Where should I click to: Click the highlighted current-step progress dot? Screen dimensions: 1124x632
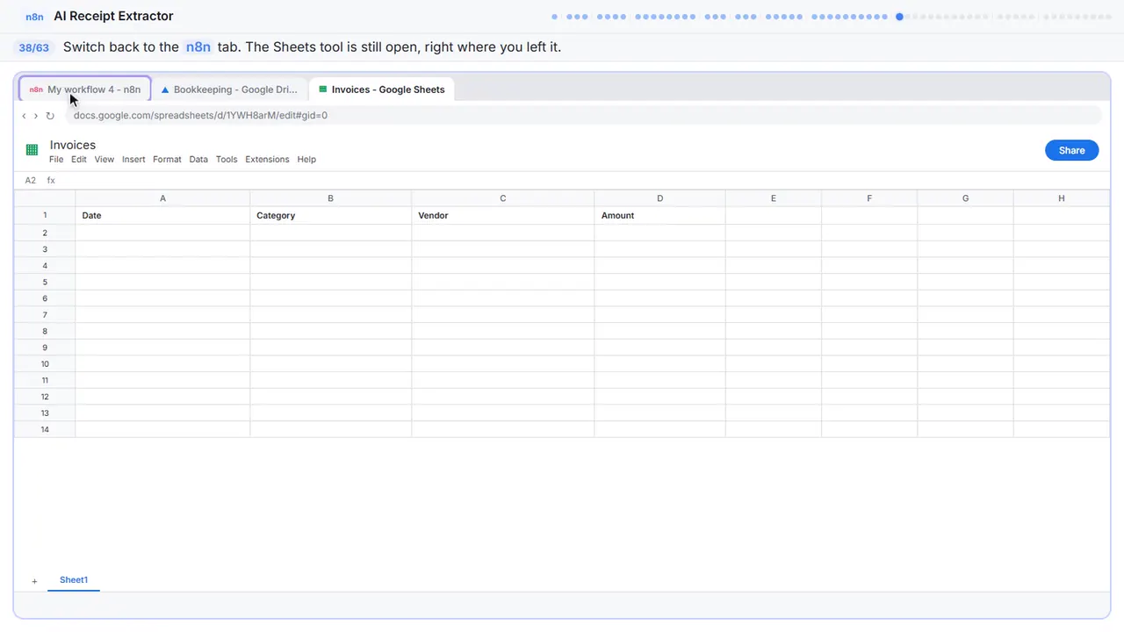point(899,17)
